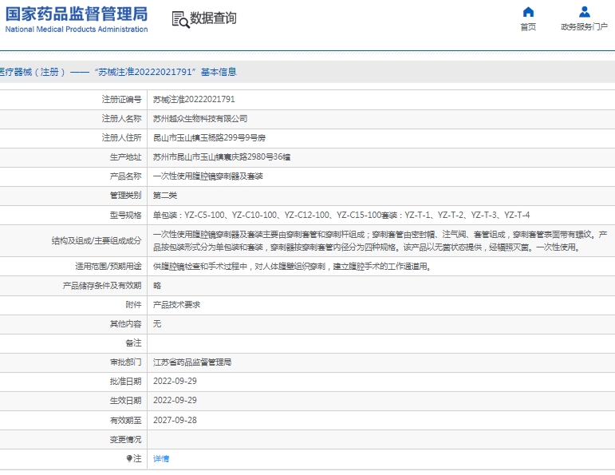Click the 附件 label

[133, 305]
